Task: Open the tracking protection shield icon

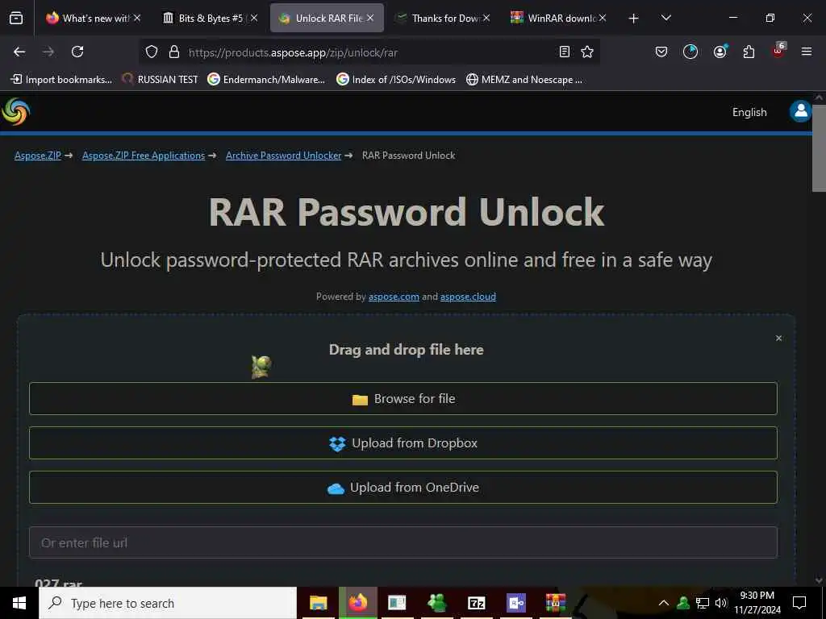Action: 152,52
